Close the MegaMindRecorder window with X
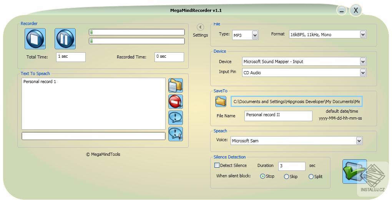Image resolution: width=392 pixels, height=200 pixels. [x=356, y=10]
